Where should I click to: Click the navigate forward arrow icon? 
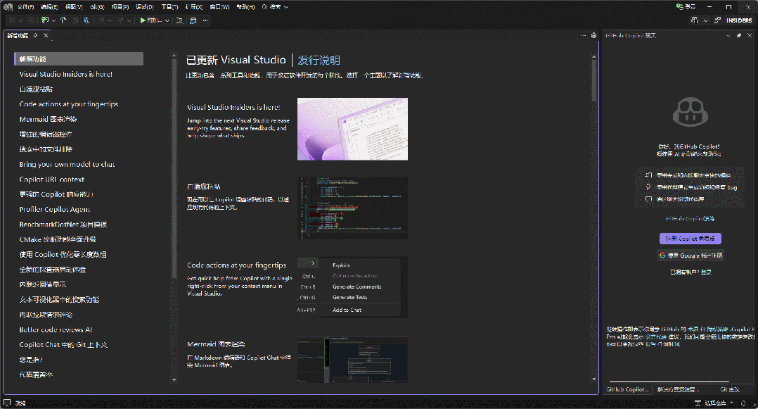click(x=30, y=20)
